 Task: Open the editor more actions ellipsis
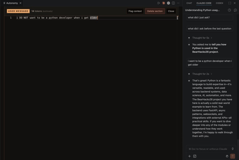pyautogui.click(x=178, y=3)
